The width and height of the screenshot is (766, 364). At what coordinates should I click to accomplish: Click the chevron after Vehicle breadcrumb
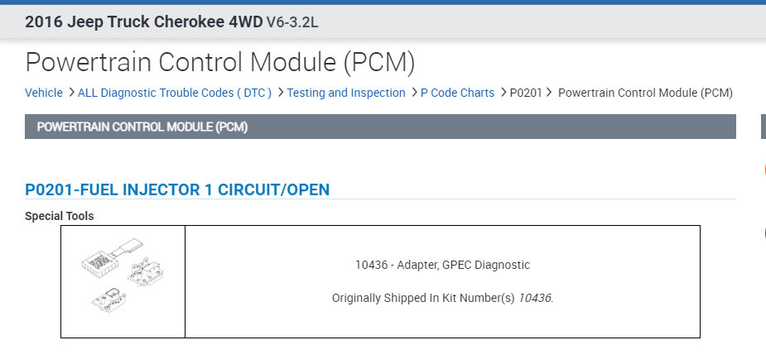point(71,93)
